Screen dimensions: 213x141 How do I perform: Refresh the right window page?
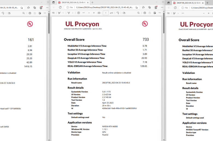[175, 8]
